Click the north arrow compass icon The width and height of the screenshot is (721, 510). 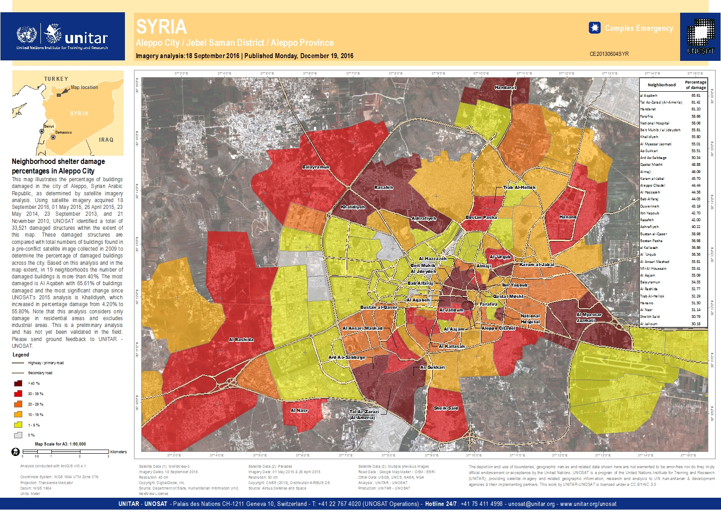click(x=15, y=452)
